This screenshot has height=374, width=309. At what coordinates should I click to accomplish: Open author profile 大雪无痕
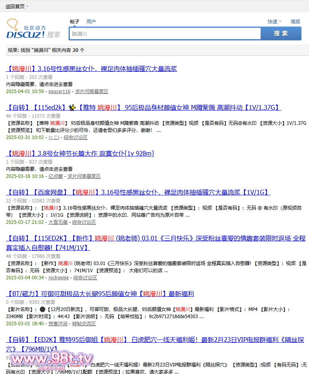(58, 222)
